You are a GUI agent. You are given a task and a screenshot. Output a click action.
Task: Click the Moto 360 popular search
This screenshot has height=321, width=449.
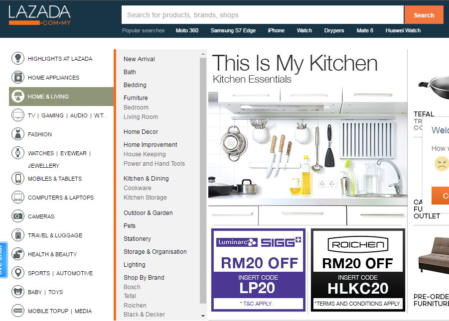pos(187,30)
